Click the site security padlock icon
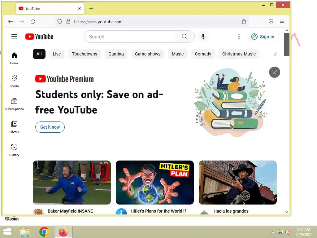Screen dimensions: 317x238 coord(68,21)
